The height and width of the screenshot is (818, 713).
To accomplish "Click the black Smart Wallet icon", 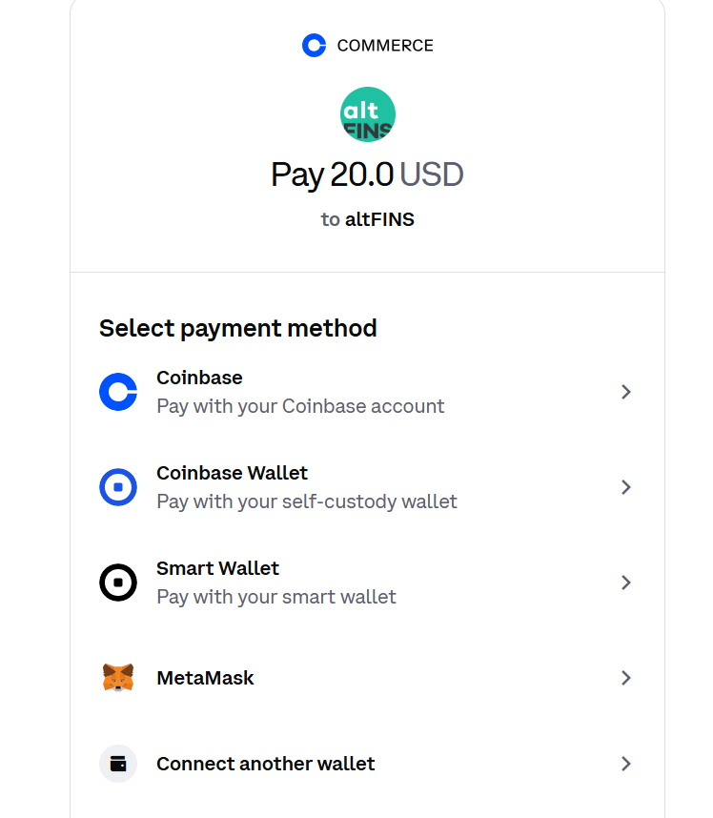I will [118, 583].
